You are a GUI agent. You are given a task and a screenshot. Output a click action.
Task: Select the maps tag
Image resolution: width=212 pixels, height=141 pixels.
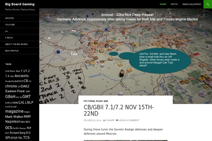[27, 112]
